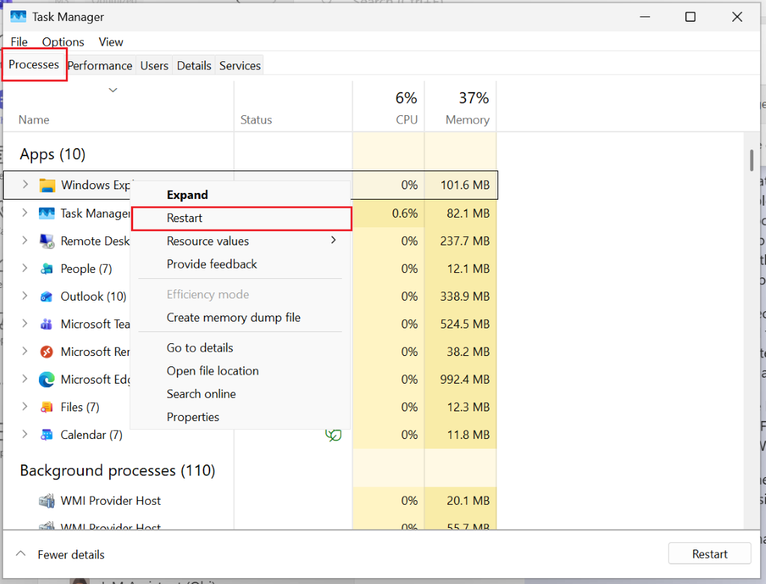766x584 pixels.
Task: Click the Files process icon
Action: click(x=45, y=407)
